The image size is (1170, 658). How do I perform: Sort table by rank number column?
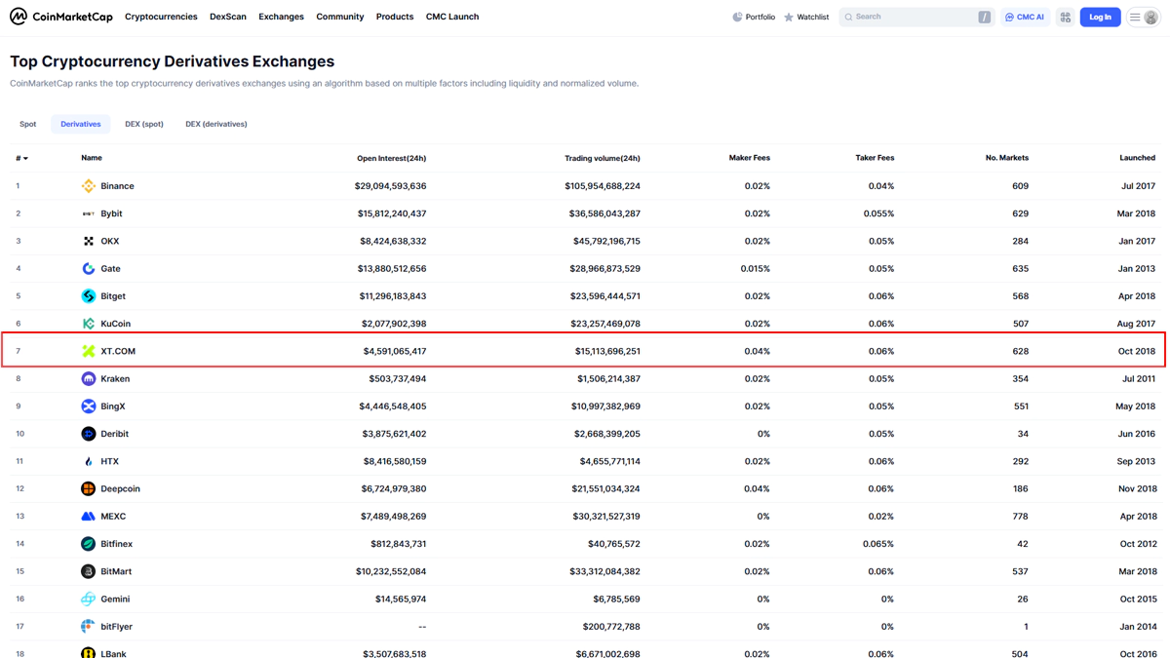21,158
